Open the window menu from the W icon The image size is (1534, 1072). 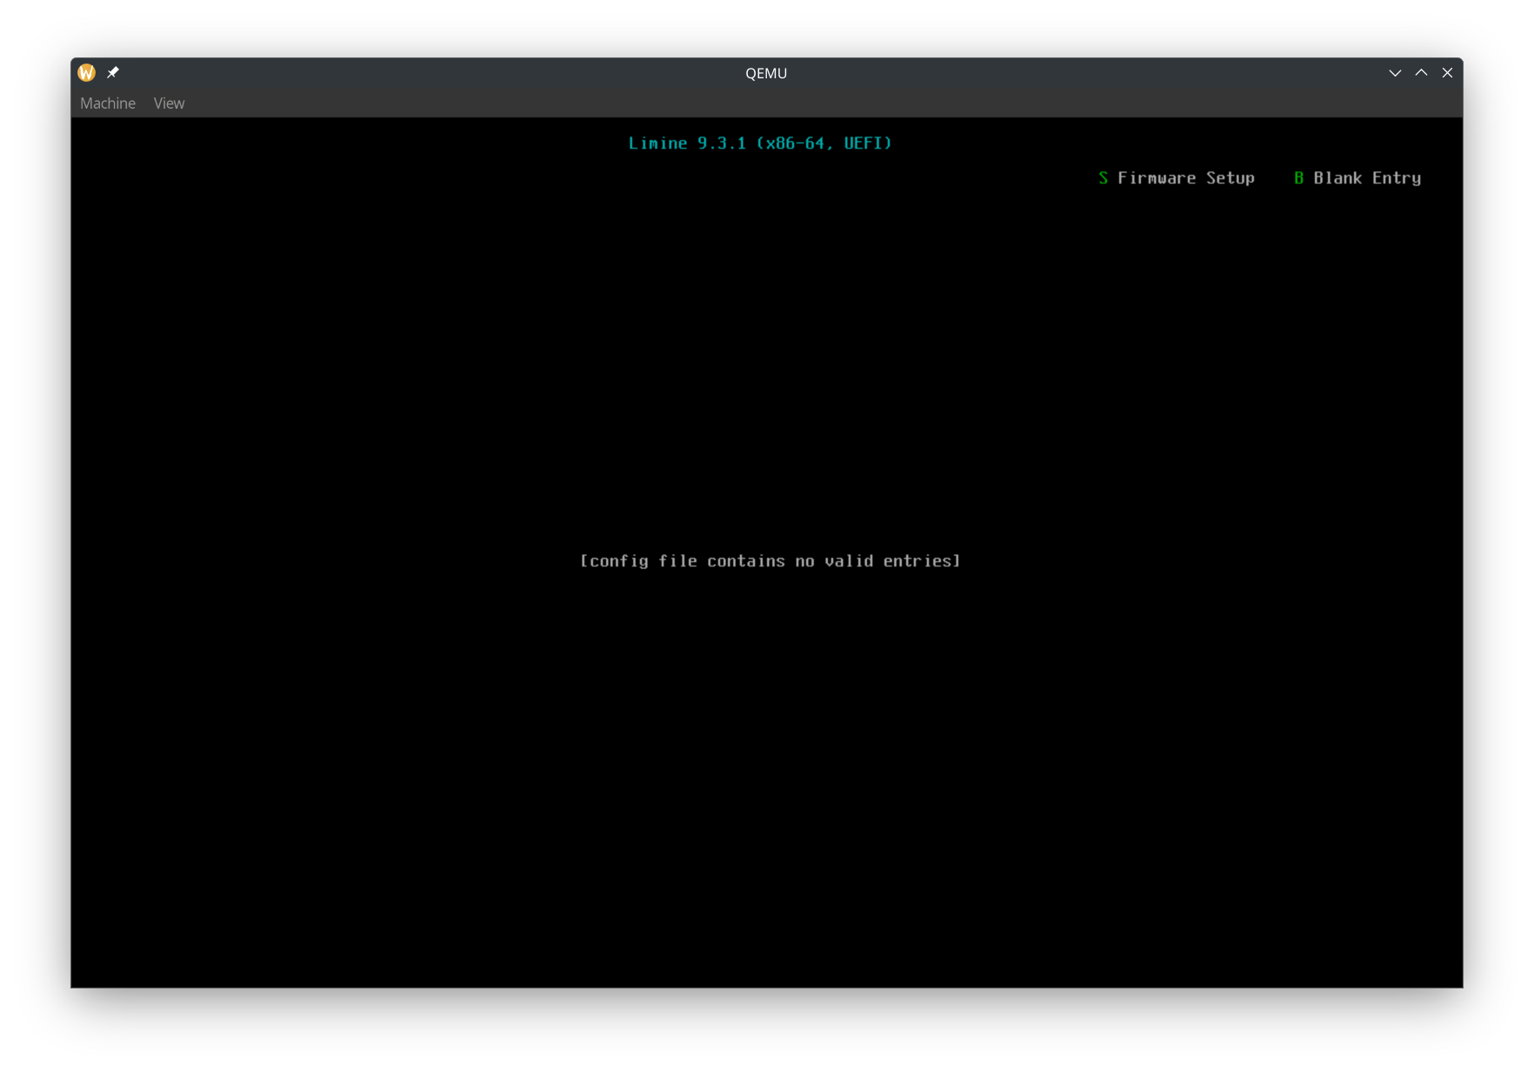86,72
